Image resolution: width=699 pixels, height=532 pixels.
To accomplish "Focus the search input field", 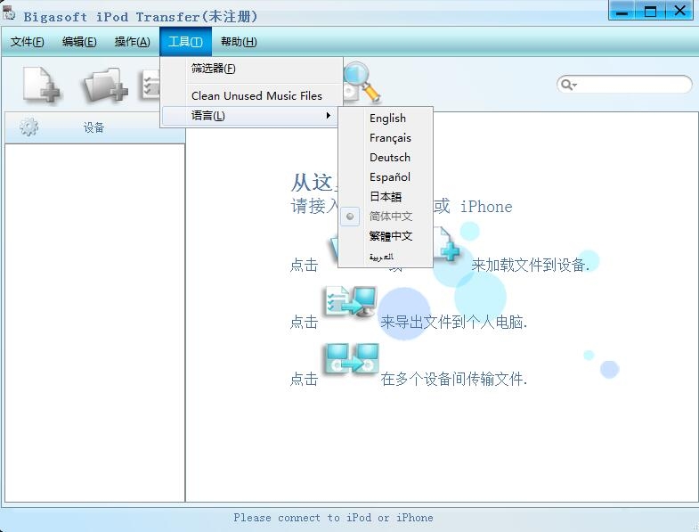I will [x=633, y=85].
